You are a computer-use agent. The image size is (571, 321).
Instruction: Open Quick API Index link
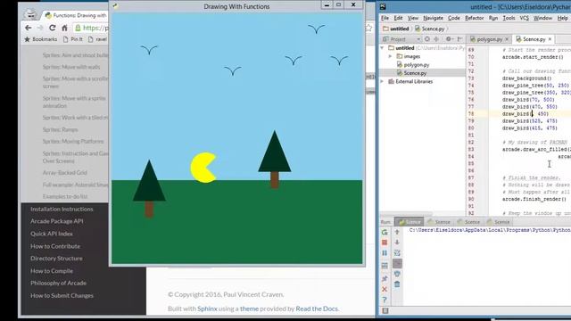(52, 234)
